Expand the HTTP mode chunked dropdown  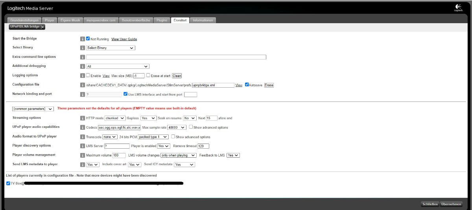coord(115,118)
